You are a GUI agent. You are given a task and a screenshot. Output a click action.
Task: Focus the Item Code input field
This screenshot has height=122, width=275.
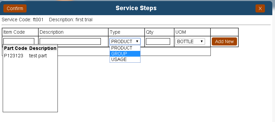(x=19, y=41)
